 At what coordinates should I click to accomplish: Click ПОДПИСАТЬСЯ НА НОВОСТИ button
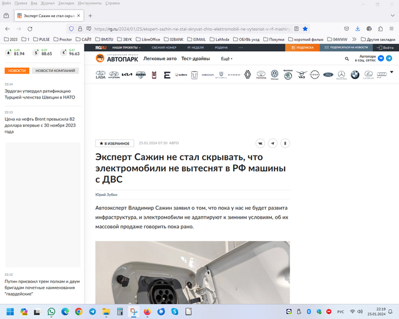tap(346, 48)
